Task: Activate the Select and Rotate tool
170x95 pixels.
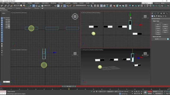Action: pos(37,6)
